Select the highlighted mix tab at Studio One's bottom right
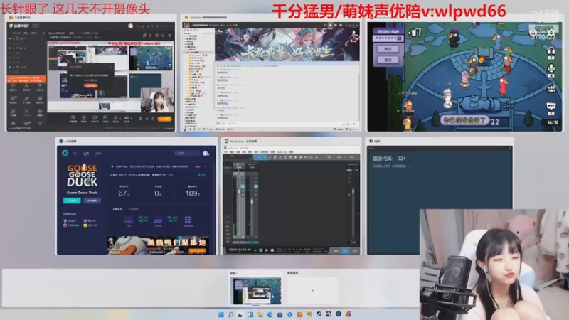569x320 pixels. pyautogui.click(x=345, y=251)
